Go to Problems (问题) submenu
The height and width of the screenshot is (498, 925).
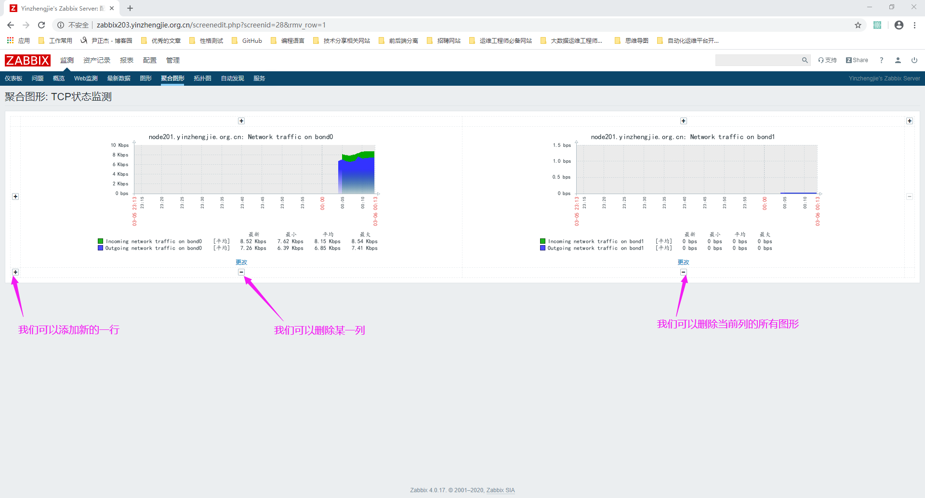[x=38, y=79]
